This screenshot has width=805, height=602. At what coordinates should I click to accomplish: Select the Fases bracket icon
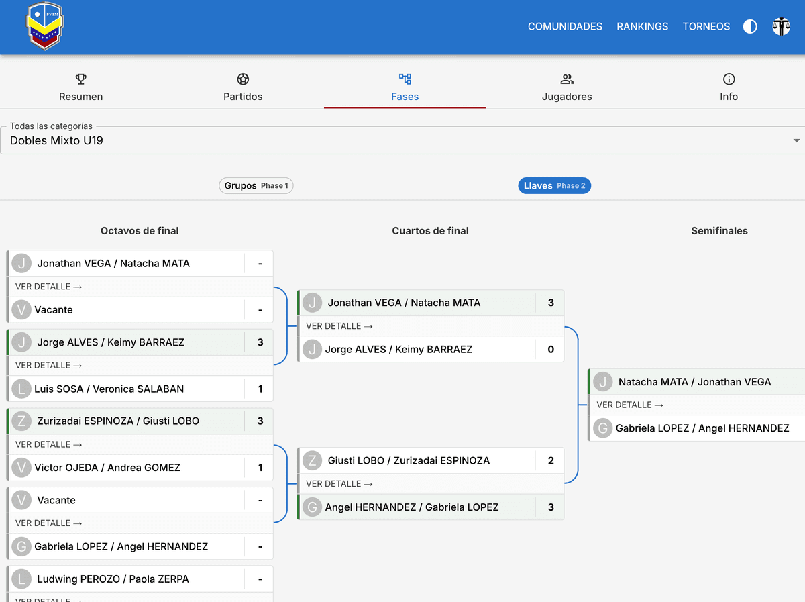405,79
